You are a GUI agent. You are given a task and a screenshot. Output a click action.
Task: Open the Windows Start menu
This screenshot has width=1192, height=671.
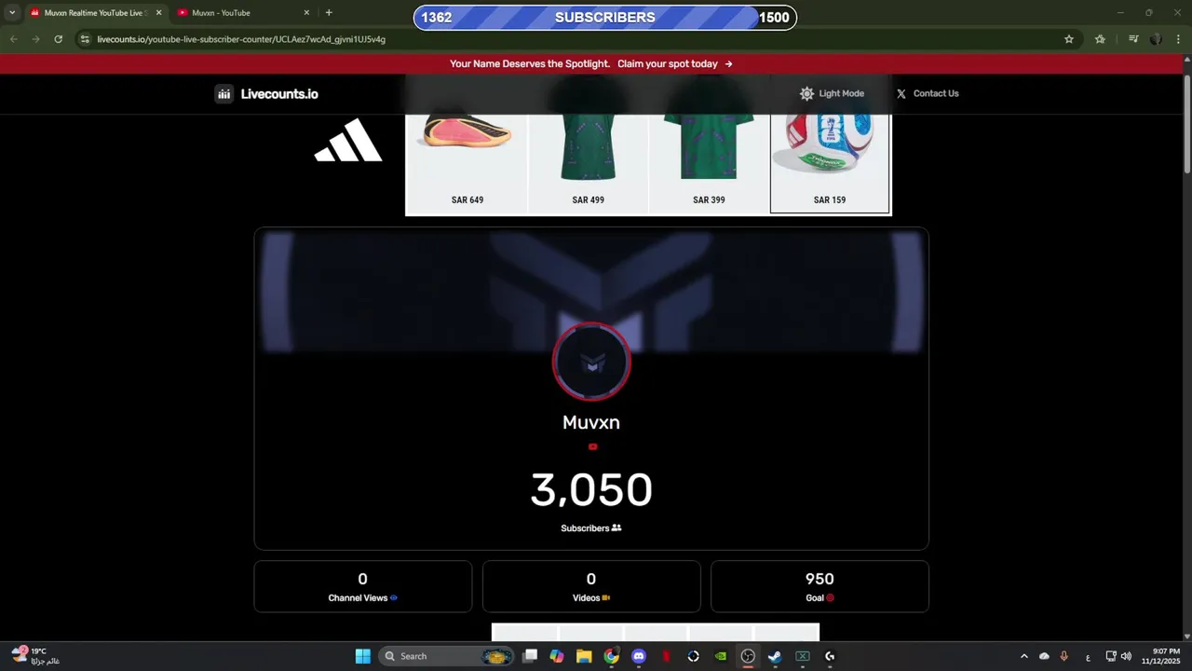[x=363, y=656]
